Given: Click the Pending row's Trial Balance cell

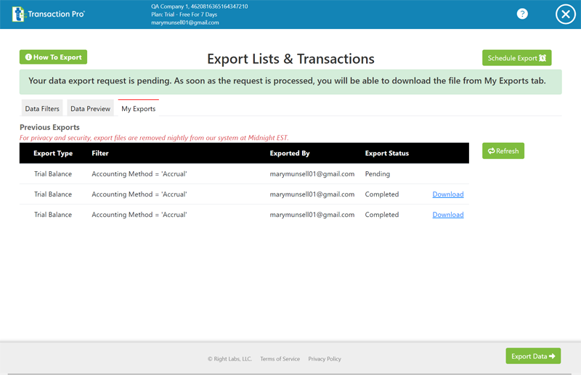Looking at the screenshot, I should click(53, 174).
